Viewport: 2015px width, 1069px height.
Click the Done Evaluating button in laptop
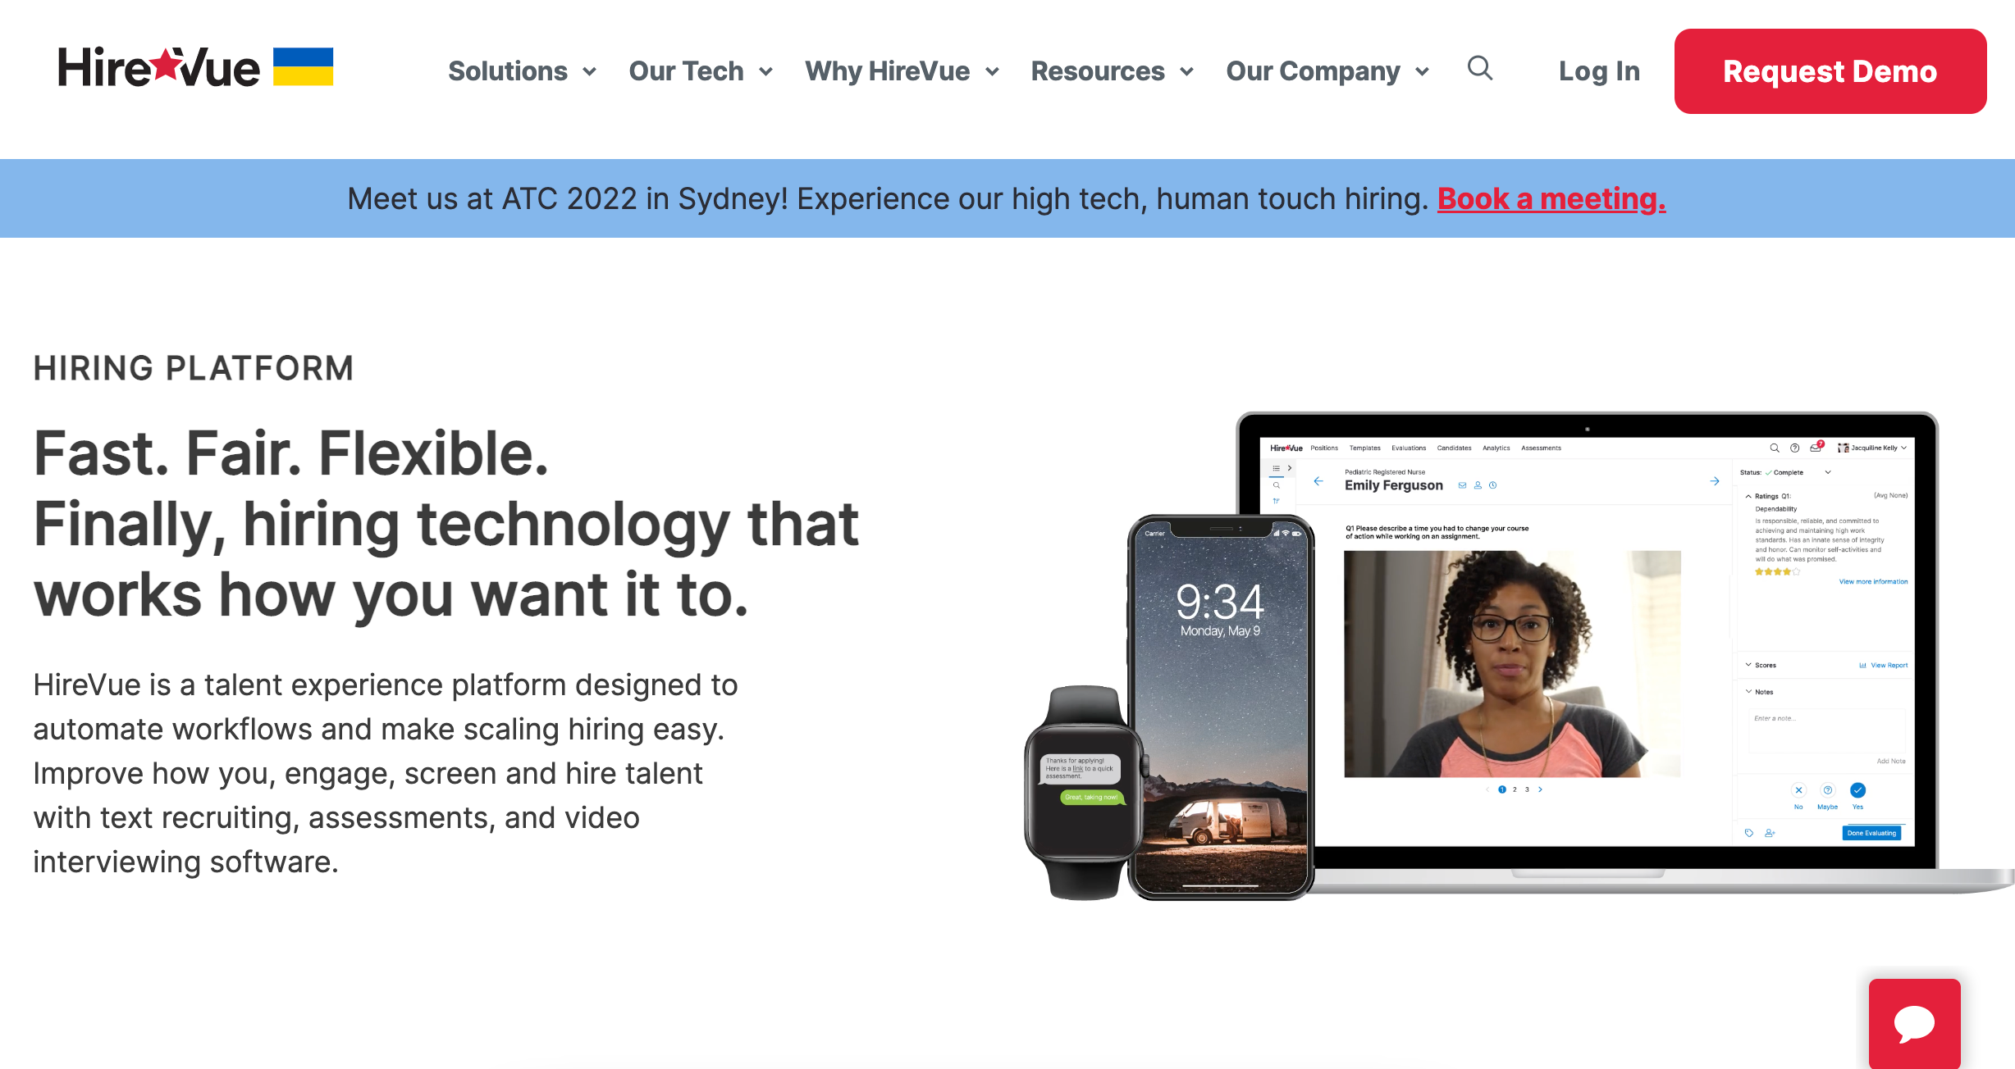(1871, 833)
